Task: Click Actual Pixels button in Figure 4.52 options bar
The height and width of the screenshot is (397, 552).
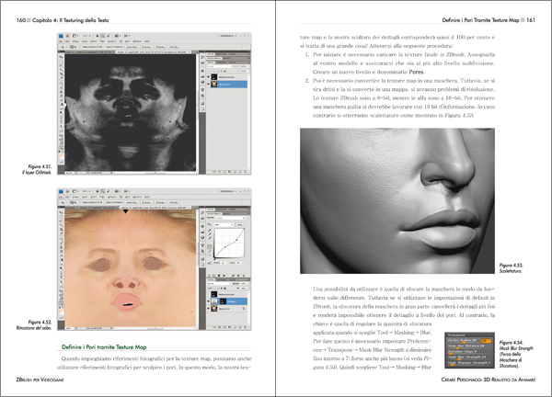Action: point(132,202)
